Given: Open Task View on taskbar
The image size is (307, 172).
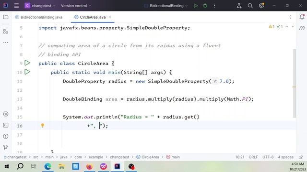Looking at the screenshot, I should [x=34, y=167].
